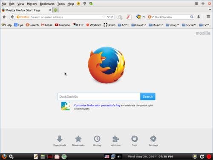Image resolution: width=213 pixels, height=160 pixels.
Task: Open Sync from the start page
Action: click(x=135, y=139)
